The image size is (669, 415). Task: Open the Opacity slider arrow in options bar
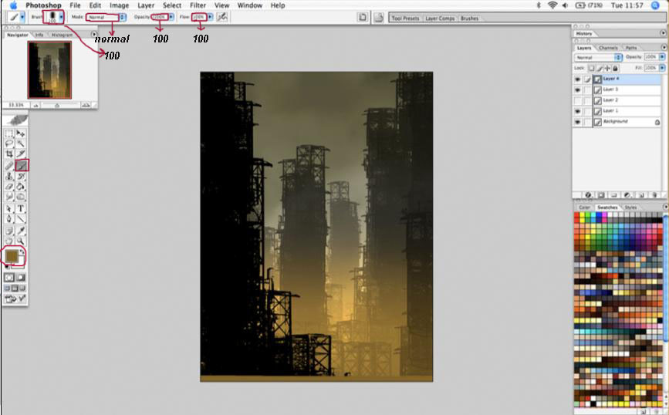click(x=171, y=17)
